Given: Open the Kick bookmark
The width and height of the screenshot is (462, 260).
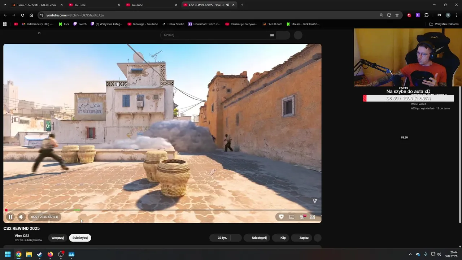Looking at the screenshot, I should [64, 24].
